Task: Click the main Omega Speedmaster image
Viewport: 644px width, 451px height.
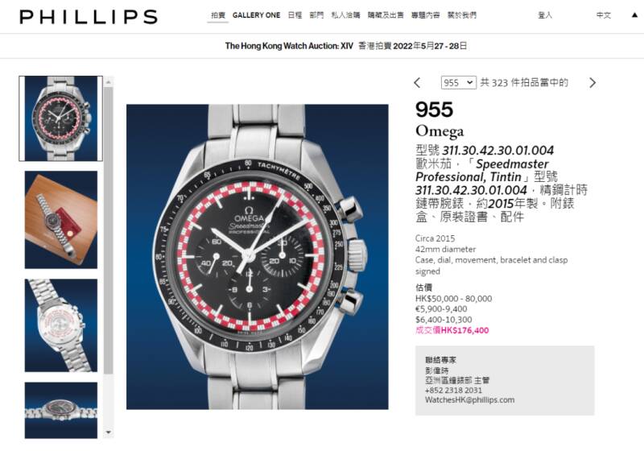Action: (x=257, y=257)
